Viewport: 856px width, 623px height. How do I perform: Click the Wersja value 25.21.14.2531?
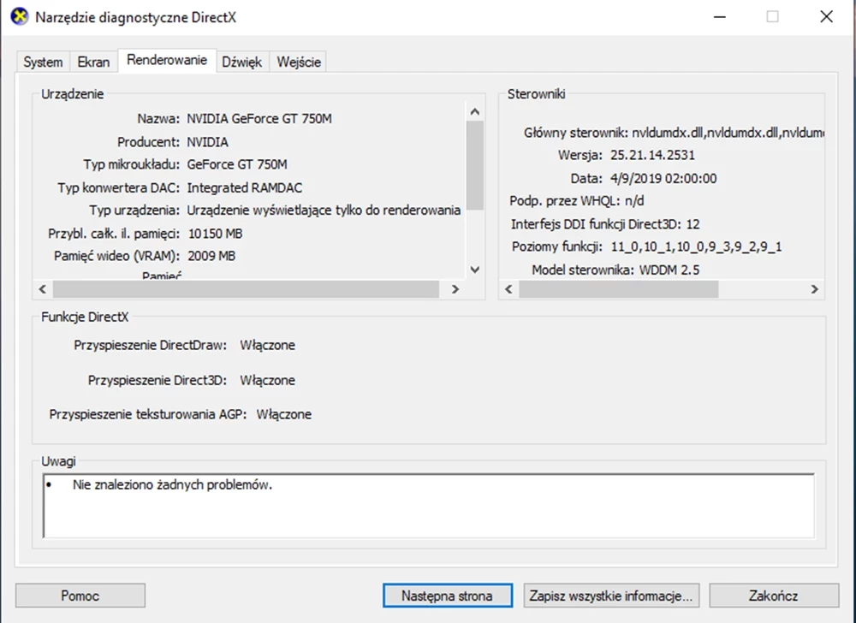tap(652, 155)
